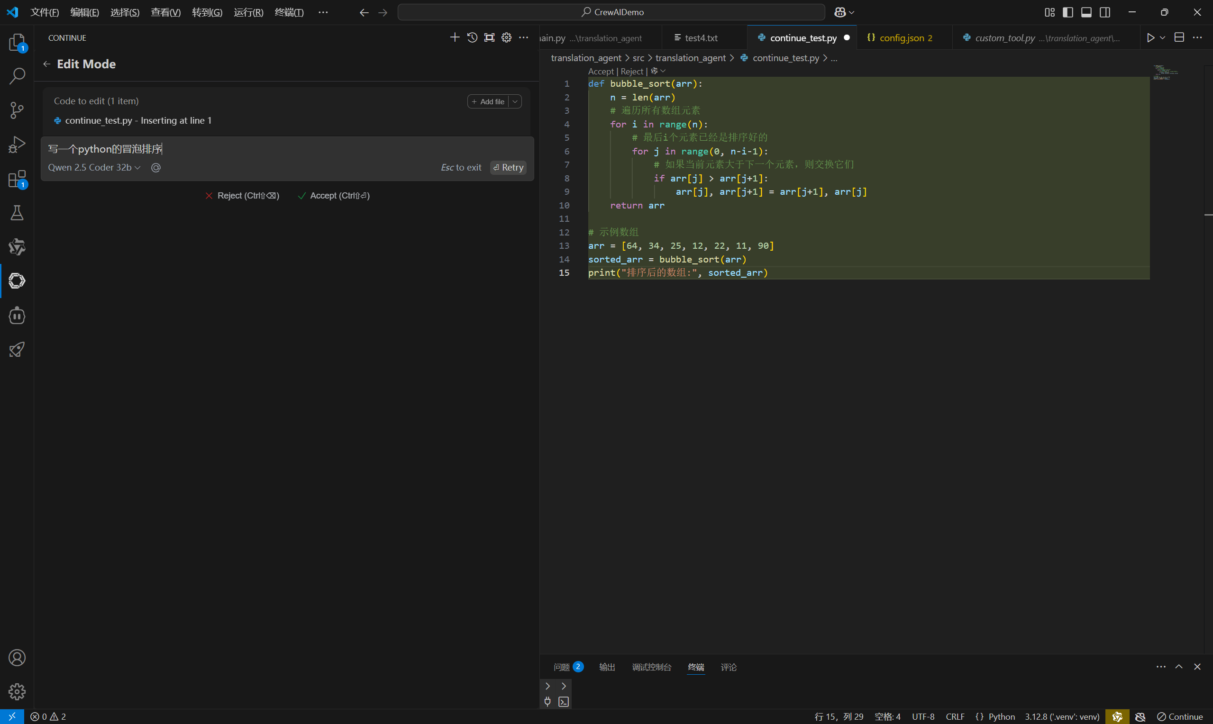This screenshot has height=724, width=1213.
Task: Toggle primary side bar visibility
Action: [x=1067, y=12]
